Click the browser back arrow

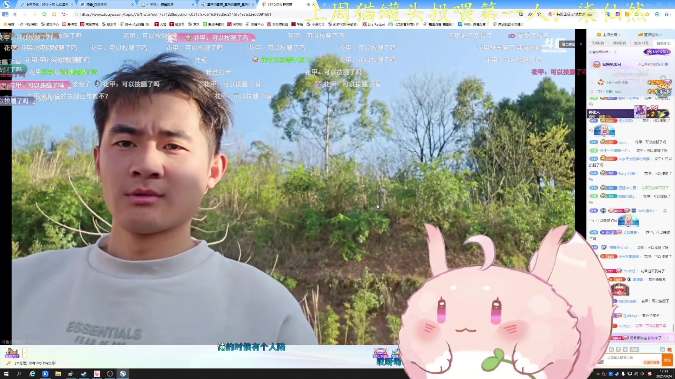(x=25, y=14)
